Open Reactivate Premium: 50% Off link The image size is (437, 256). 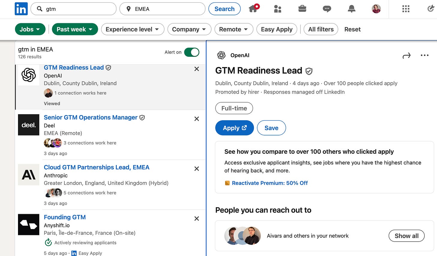click(270, 183)
